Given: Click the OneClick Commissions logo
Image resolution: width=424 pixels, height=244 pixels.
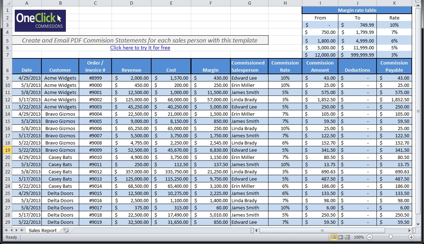Looking at the screenshot, I should (40, 21).
